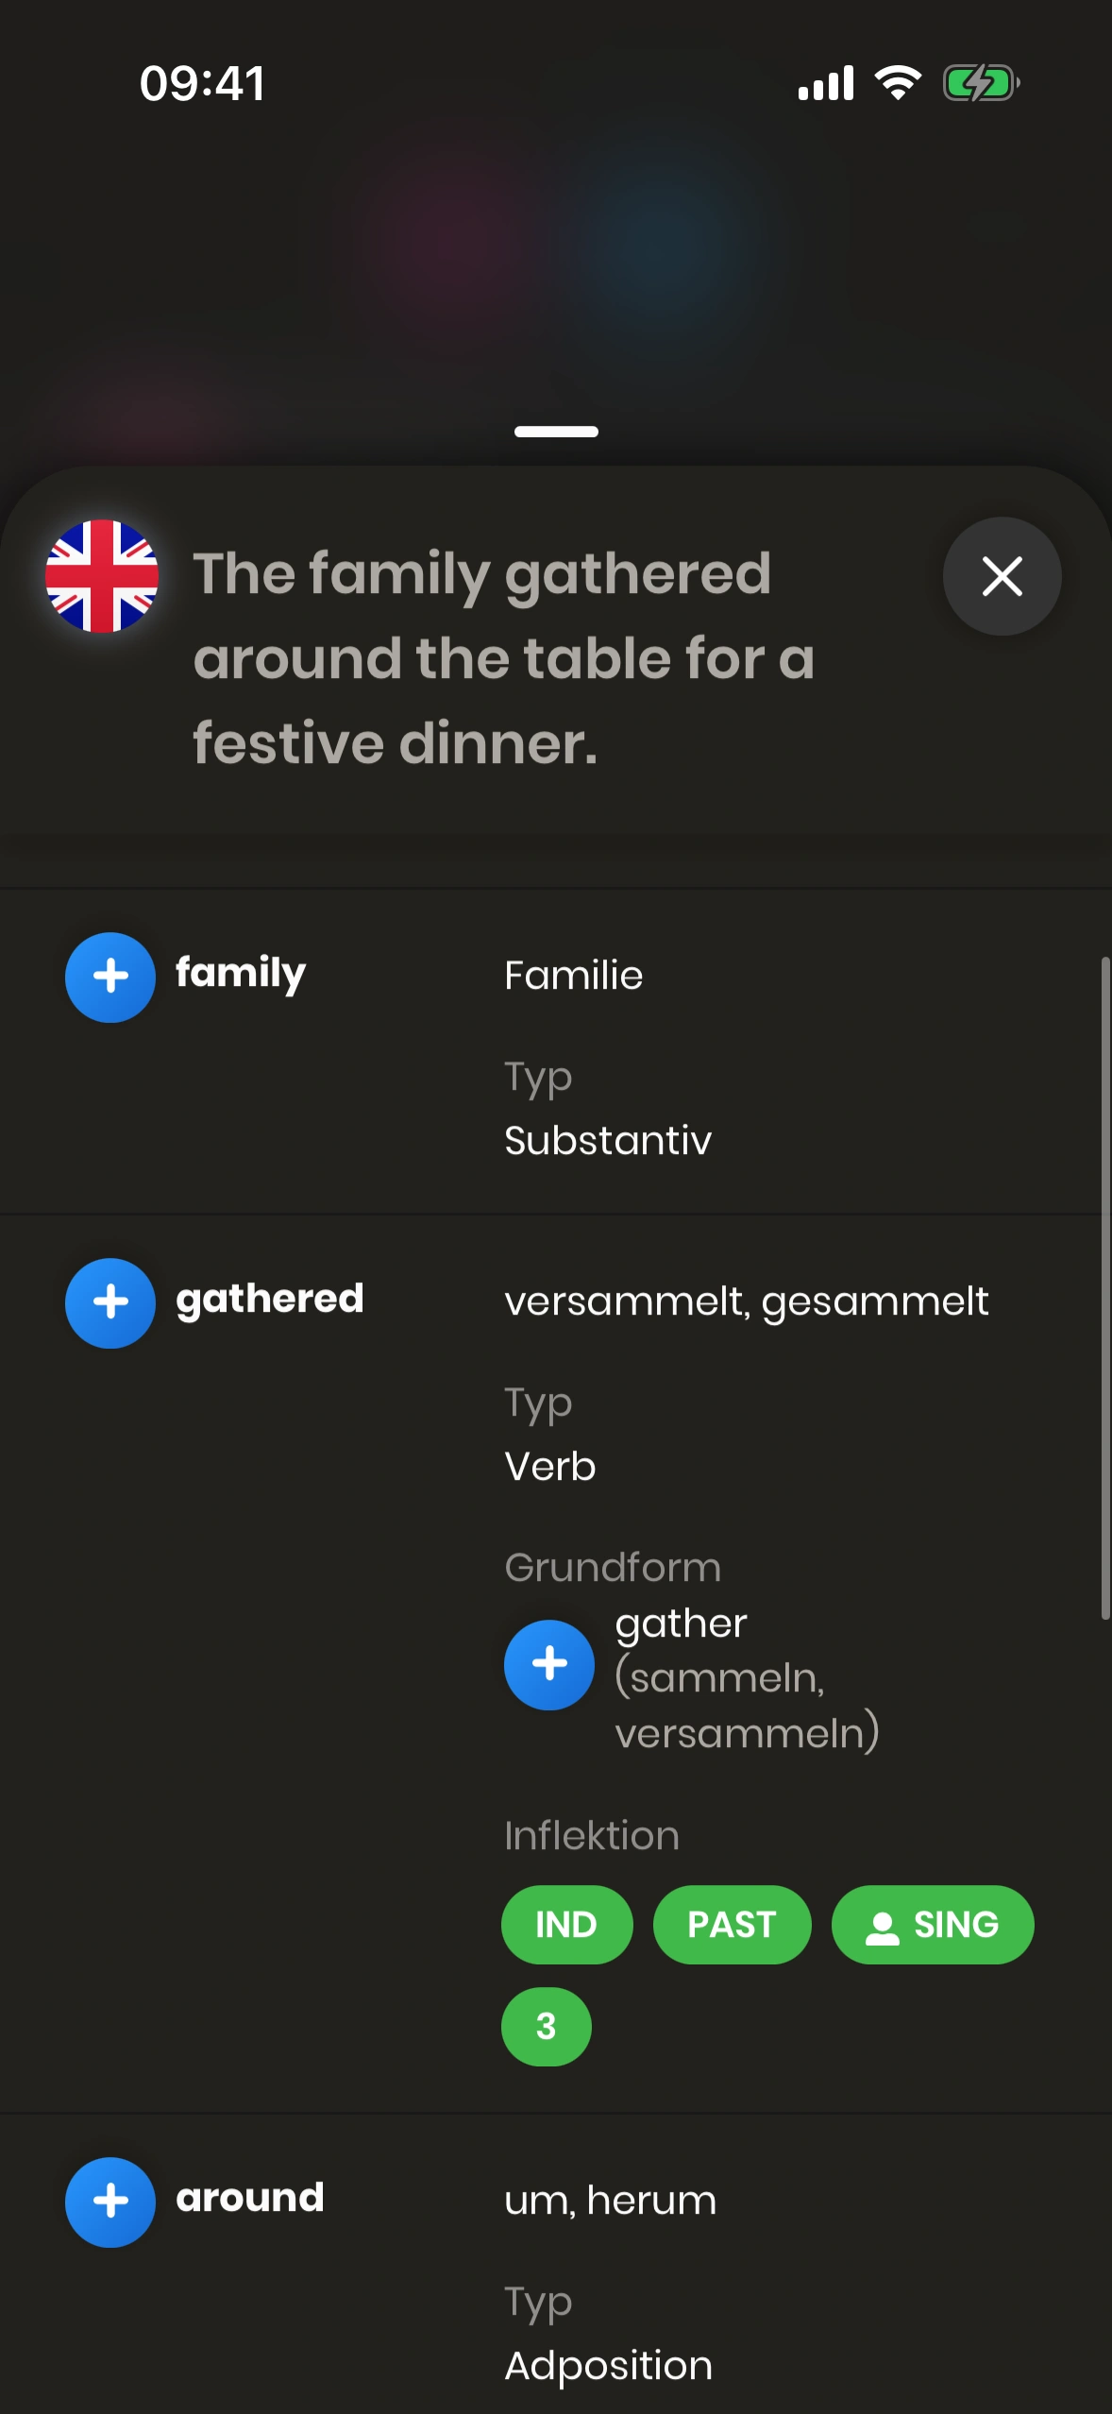Add base form 'gather' with plus icon
Image resolution: width=1112 pixels, height=2414 pixels.
[549, 1664]
